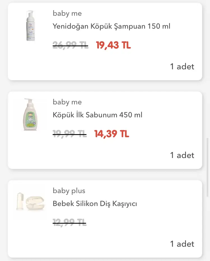The height and width of the screenshot is (261, 210).
Task: Tap the 1 adet quantity on the teether card
Action: pyautogui.click(x=182, y=244)
